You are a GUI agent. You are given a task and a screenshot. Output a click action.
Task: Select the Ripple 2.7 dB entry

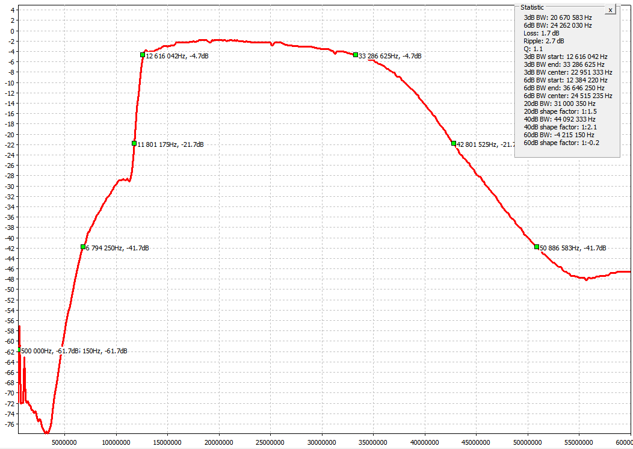544,41
